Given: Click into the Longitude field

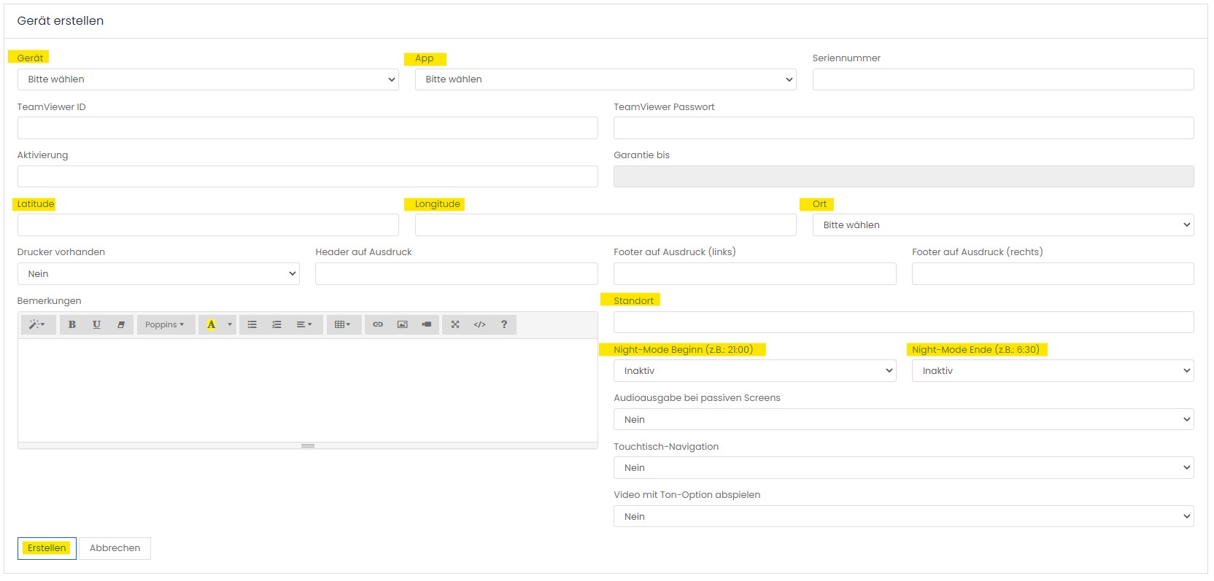Looking at the screenshot, I should pyautogui.click(x=606, y=225).
